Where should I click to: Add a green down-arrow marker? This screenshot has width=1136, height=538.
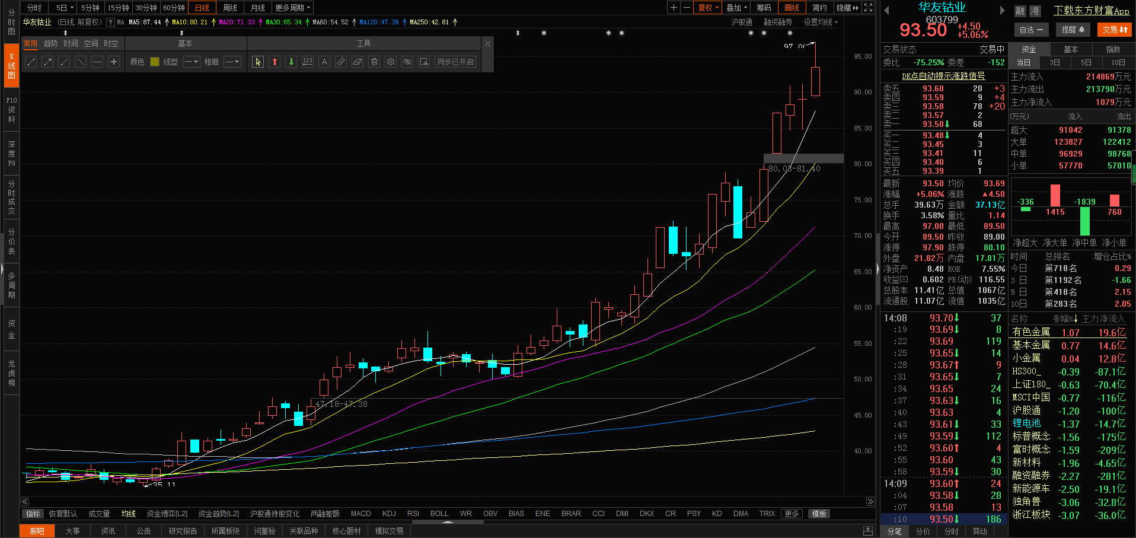click(291, 62)
